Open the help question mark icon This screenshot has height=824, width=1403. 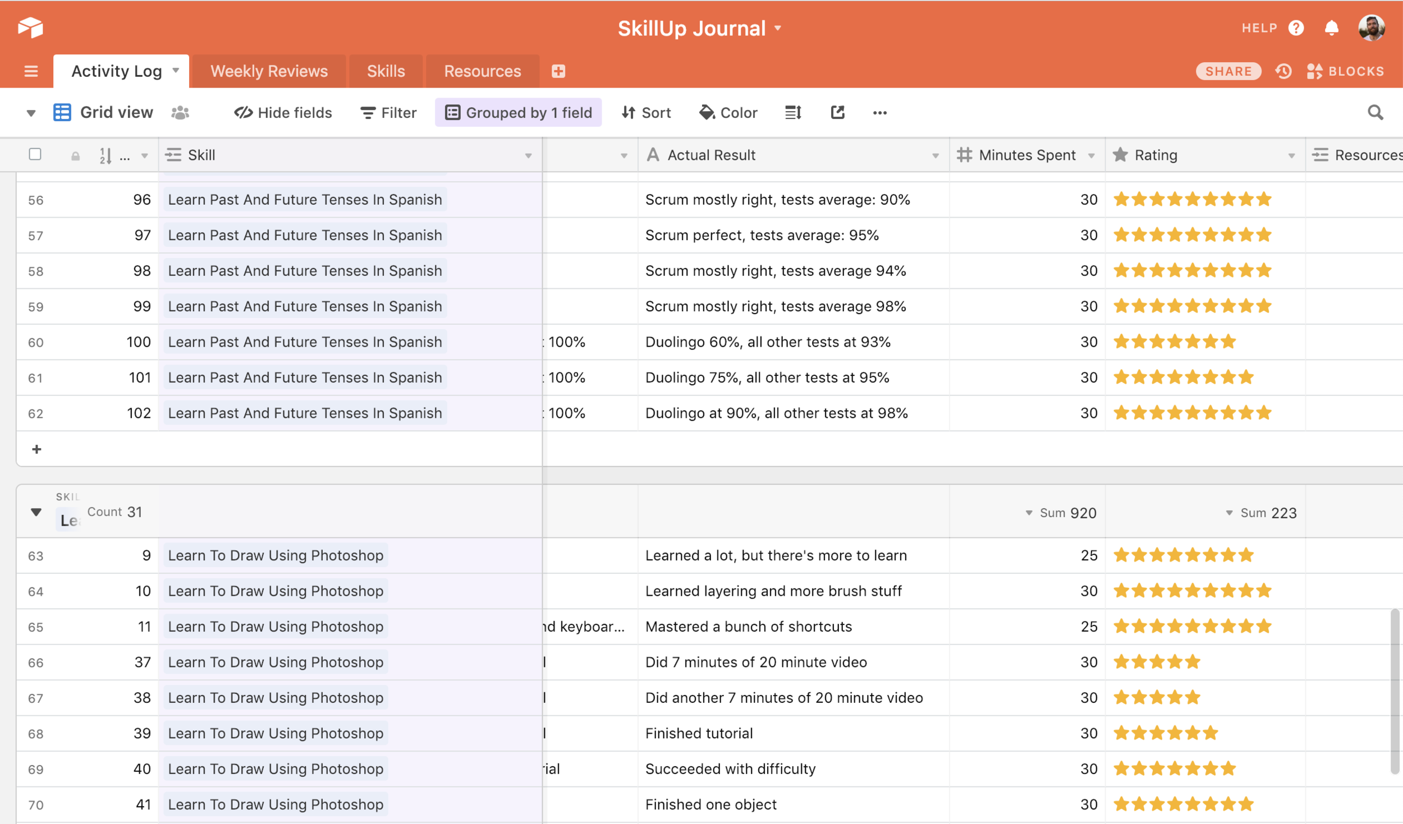click(x=1296, y=27)
